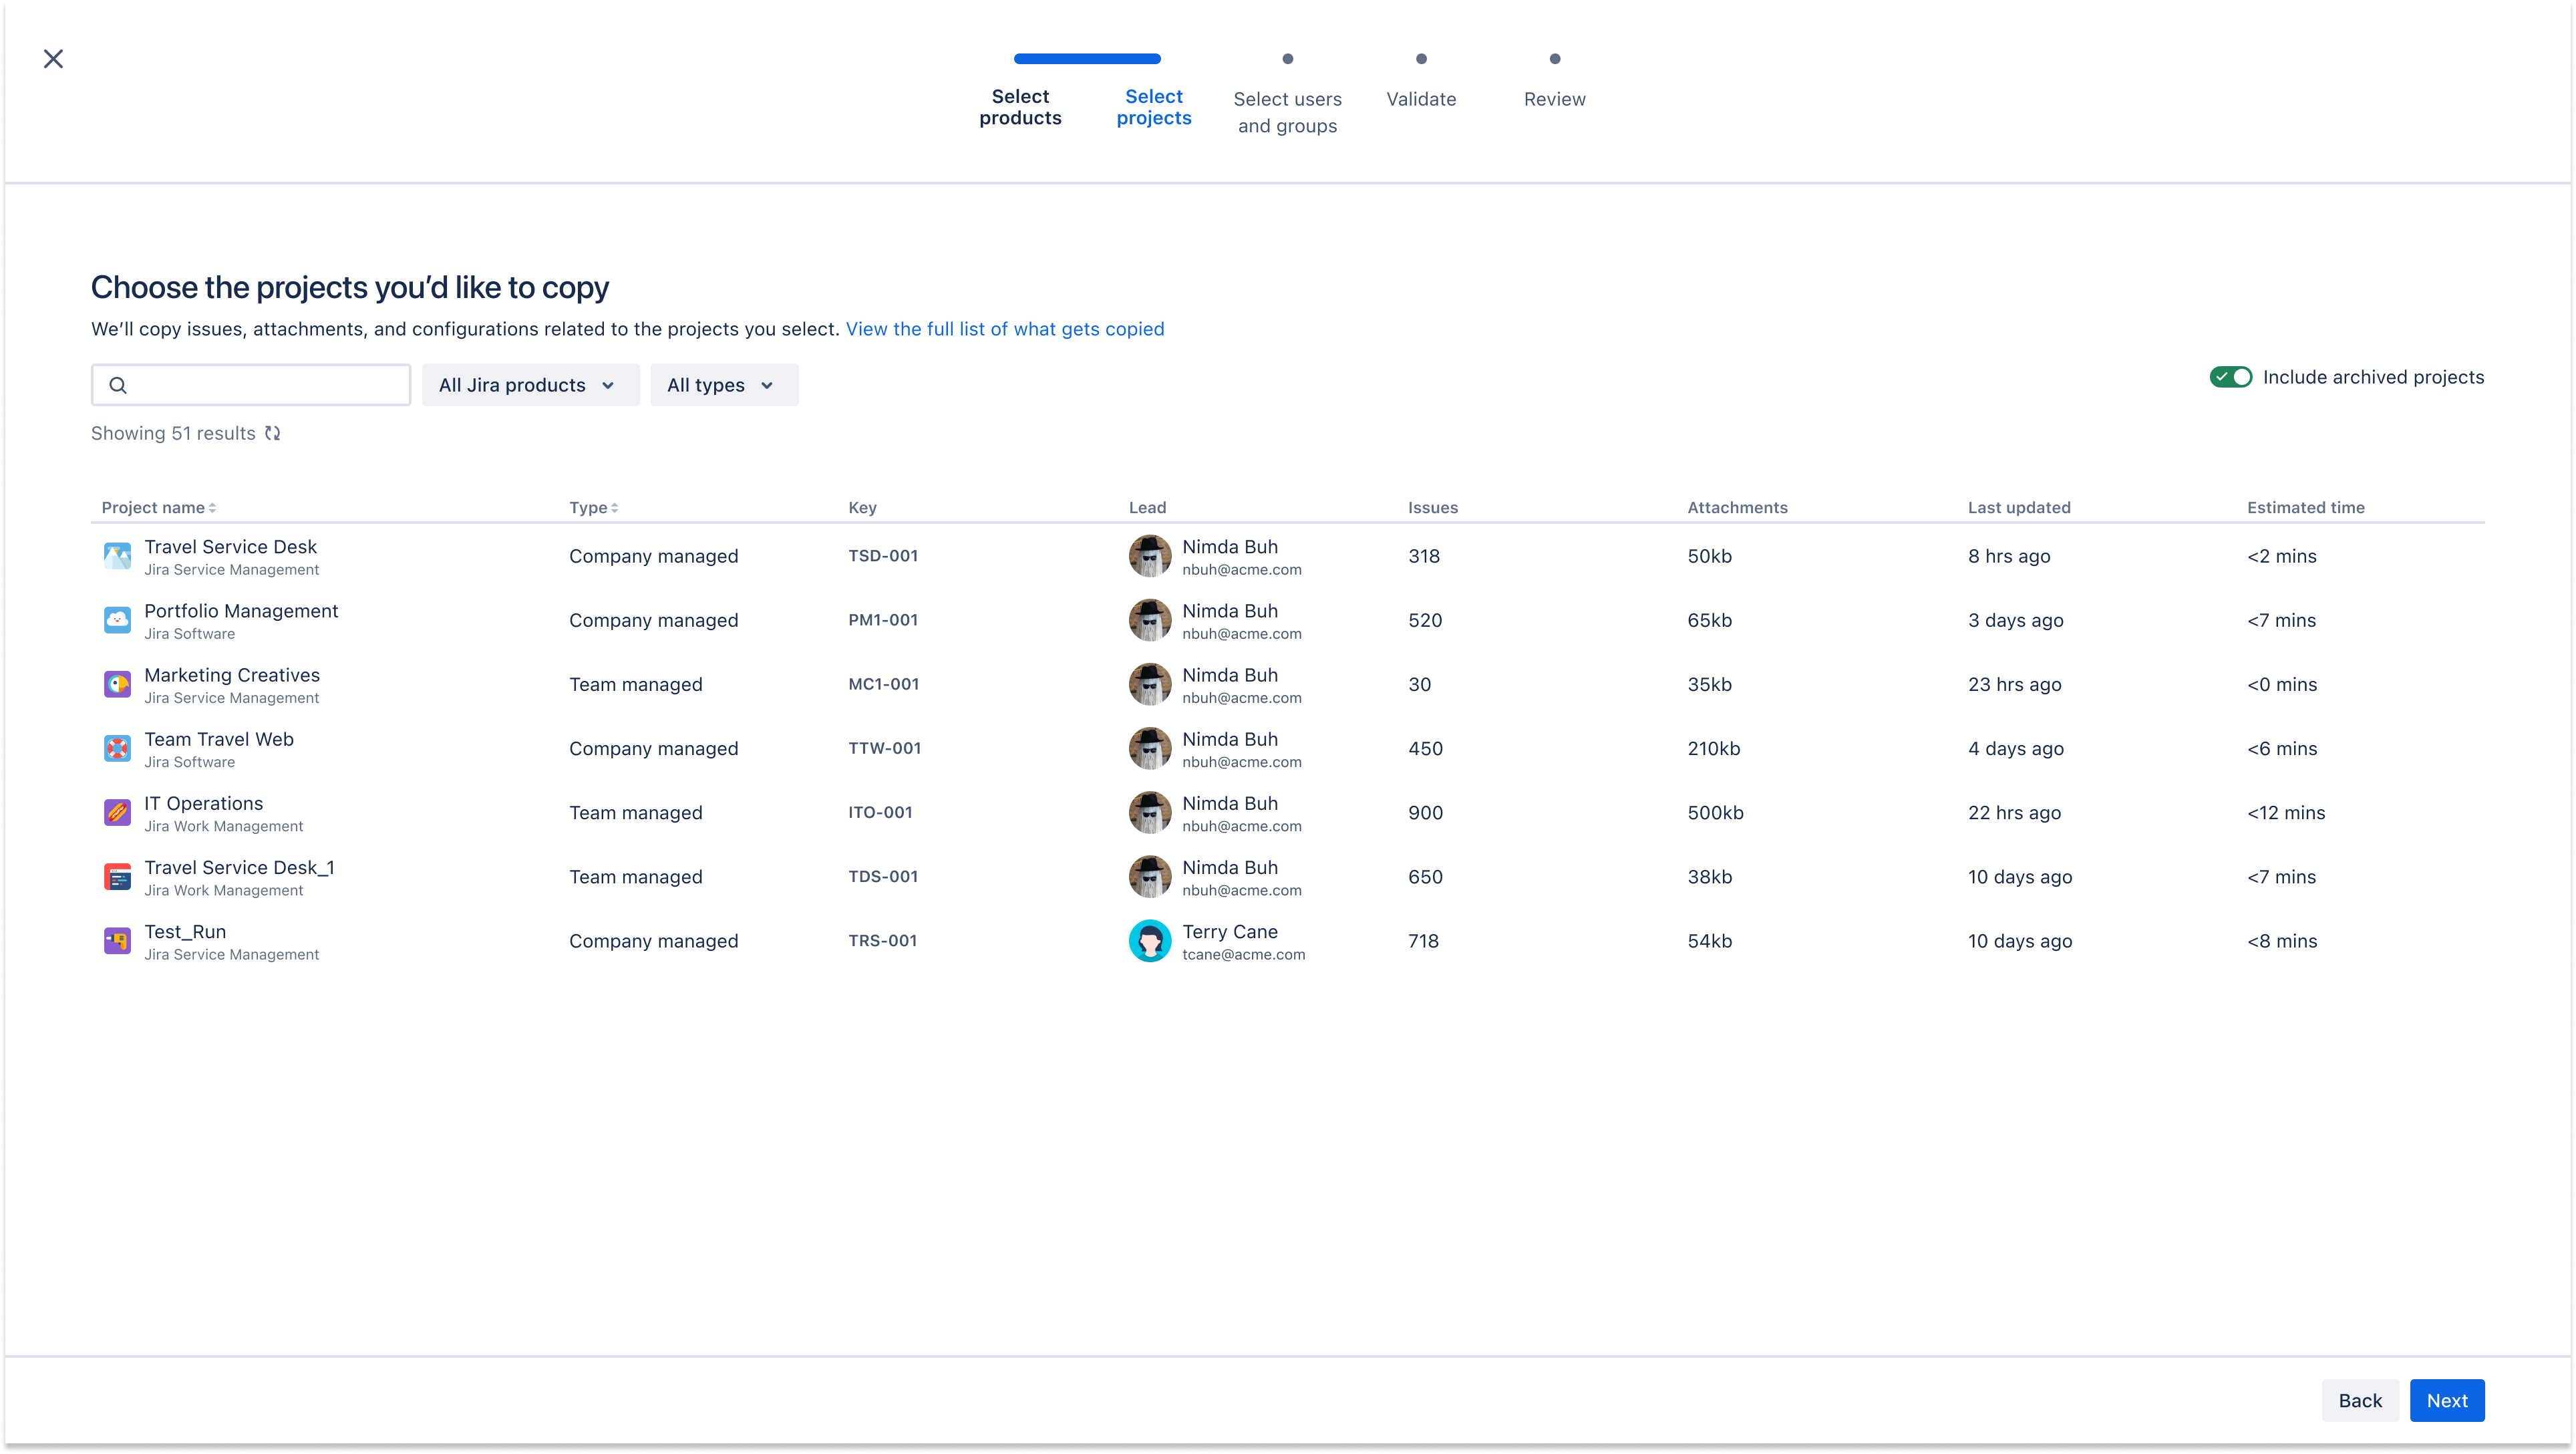Screen dimensions: 2576x1454
Task: Click the 500kb attachments value
Action: tap(1716, 812)
